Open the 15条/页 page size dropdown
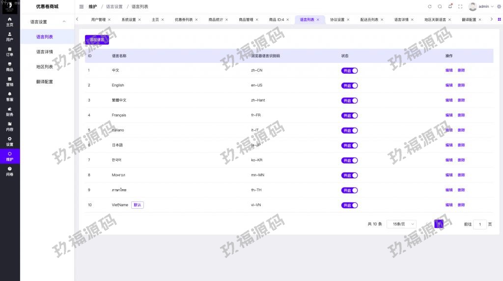 (x=401, y=224)
